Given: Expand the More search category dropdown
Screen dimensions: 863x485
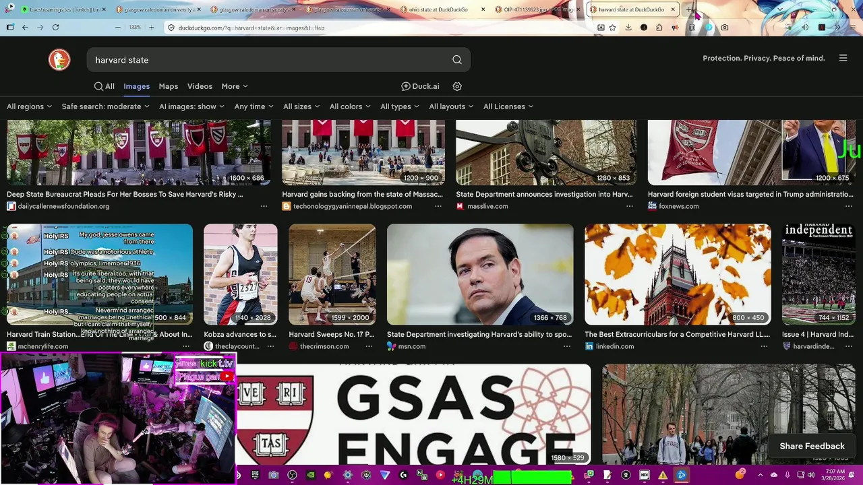Looking at the screenshot, I should [235, 86].
